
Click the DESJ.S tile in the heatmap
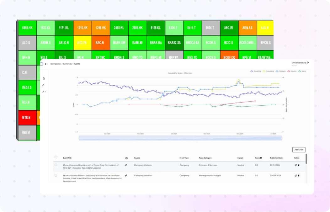(27, 87)
